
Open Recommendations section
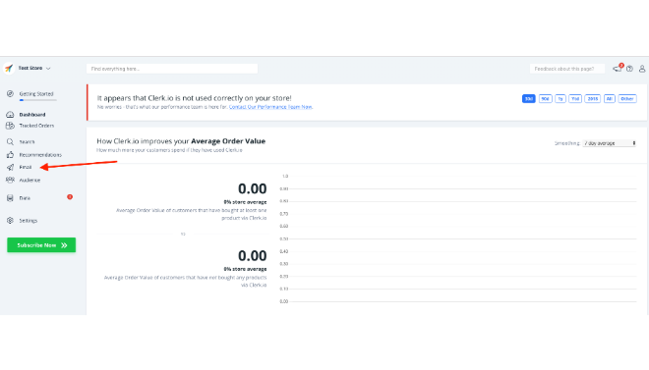(x=40, y=155)
